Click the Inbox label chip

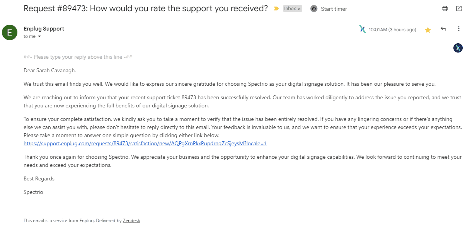[x=290, y=8]
